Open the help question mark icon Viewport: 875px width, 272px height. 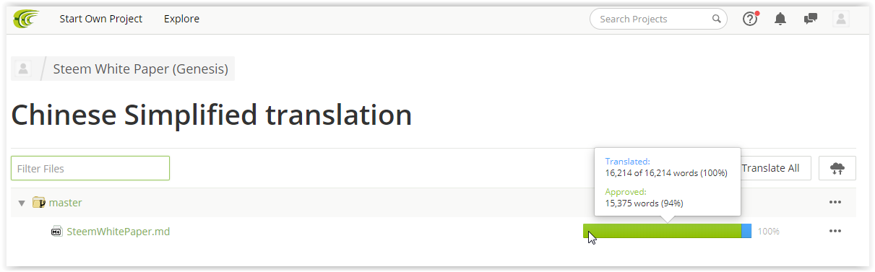pos(750,19)
